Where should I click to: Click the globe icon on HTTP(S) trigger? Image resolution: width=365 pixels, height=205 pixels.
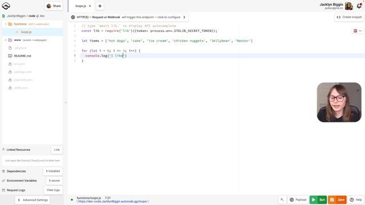click(73, 17)
